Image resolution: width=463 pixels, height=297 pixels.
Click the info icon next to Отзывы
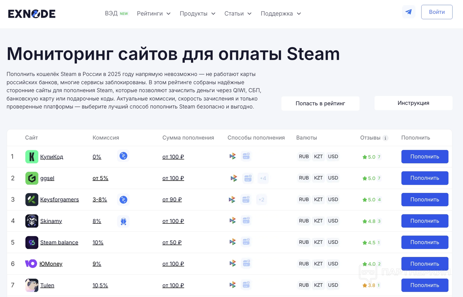point(385,138)
